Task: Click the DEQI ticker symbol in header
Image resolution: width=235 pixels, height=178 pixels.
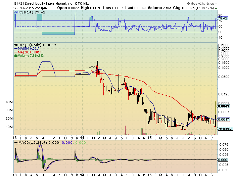Action: click(19, 3)
